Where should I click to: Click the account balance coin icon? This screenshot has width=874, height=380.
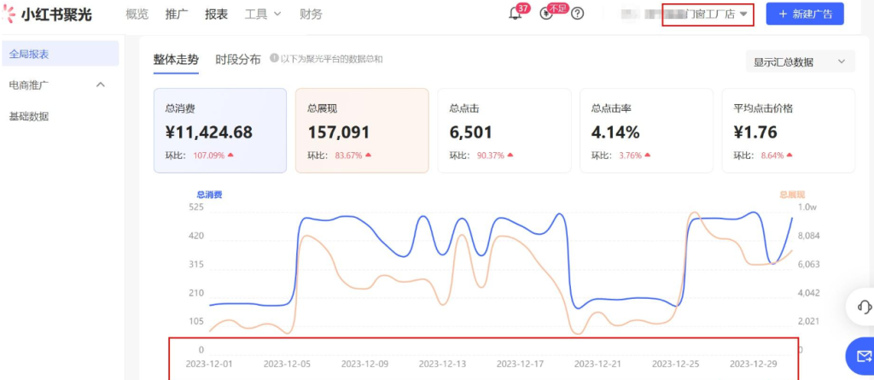click(x=547, y=15)
